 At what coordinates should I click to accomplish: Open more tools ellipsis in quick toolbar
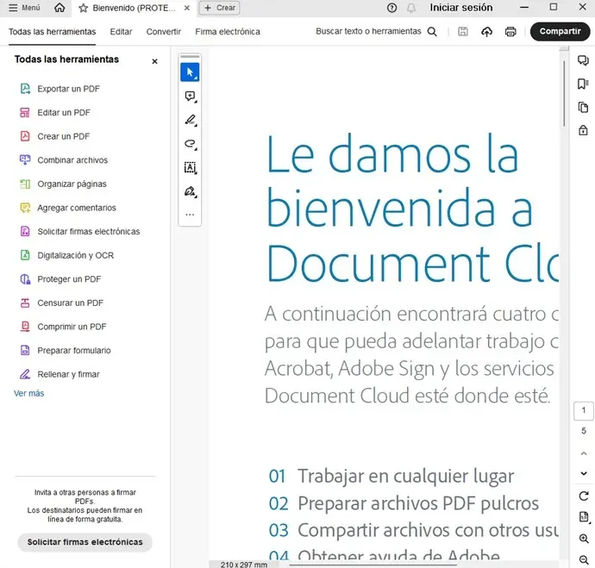click(190, 215)
